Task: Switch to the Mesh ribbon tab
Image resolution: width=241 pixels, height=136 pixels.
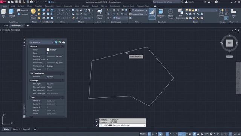Action: coord(29,6)
